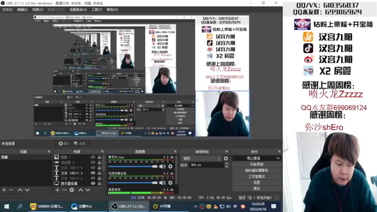Pop out the 来源 dock panel icon
The width and height of the screenshot is (377, 212).
[x=102, y=152]
